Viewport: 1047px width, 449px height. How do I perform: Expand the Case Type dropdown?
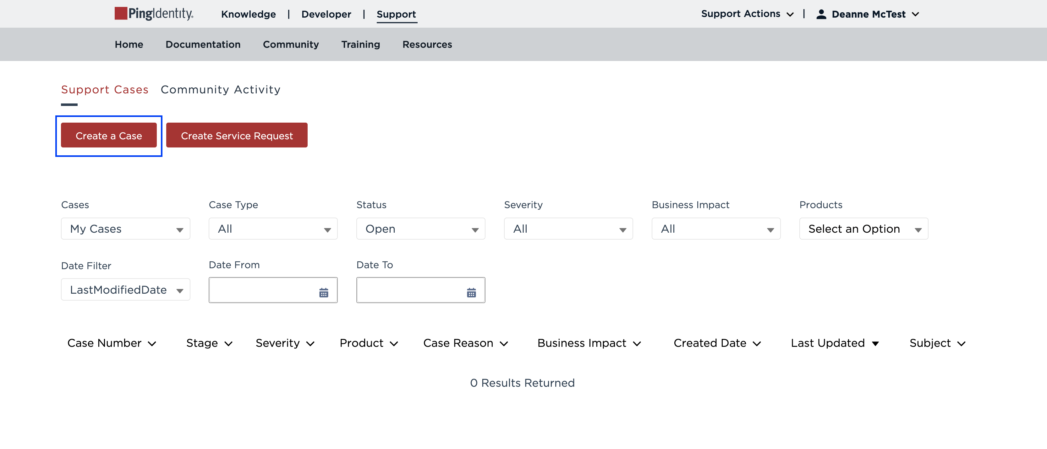(x=273, y=229)
